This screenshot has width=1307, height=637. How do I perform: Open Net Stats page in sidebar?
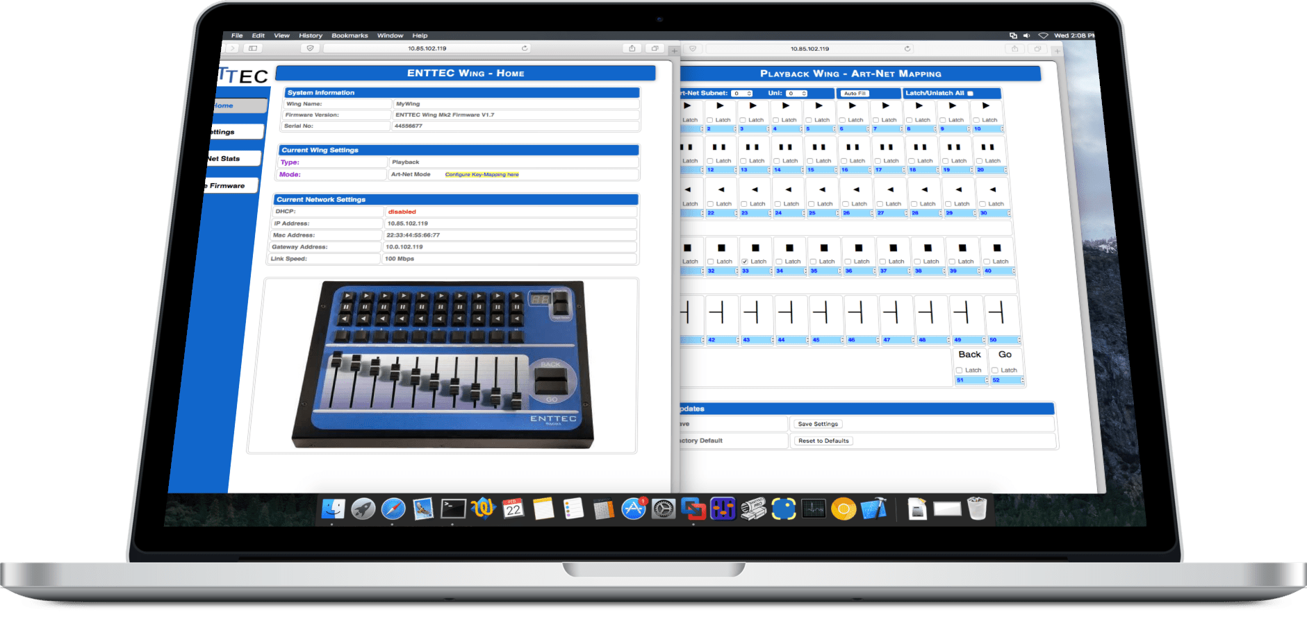233,159
